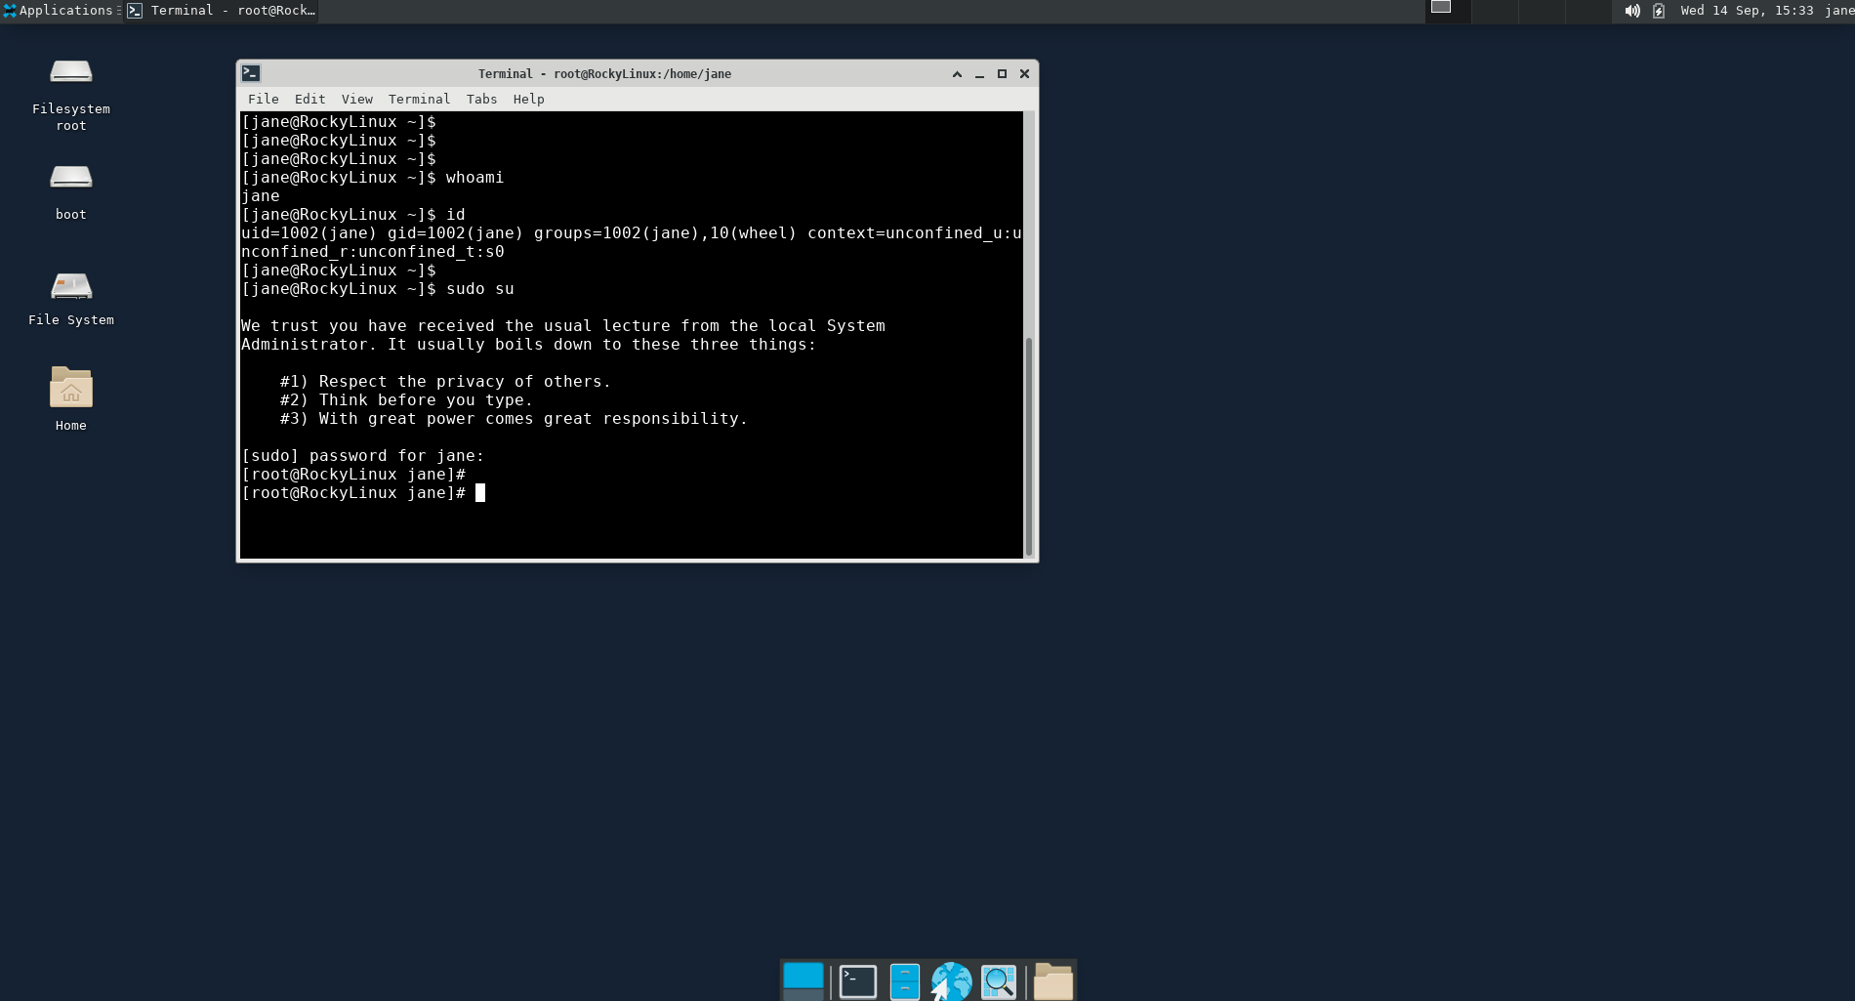Viewport: 1855px width, 1001px height.
Task: Launch terminal emulator from the dock
Action: (858, 981)
